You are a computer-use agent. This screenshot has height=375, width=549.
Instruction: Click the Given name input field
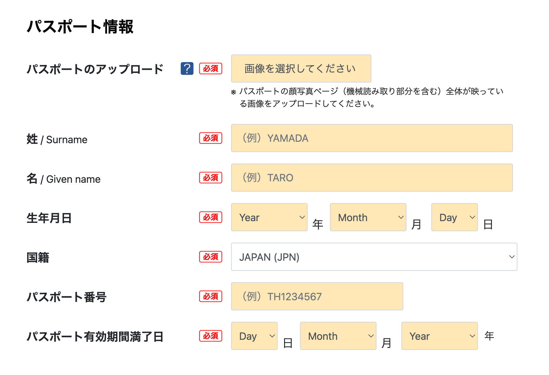372,178
